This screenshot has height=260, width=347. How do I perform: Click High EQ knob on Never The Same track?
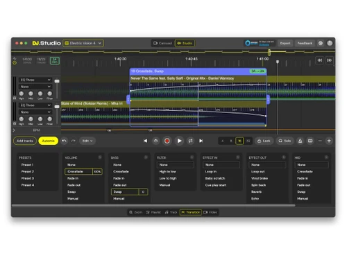[x=22, y=94]
